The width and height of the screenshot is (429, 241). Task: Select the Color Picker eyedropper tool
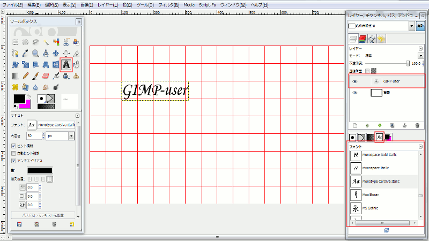pyautogui.click(x=25, y=53)
